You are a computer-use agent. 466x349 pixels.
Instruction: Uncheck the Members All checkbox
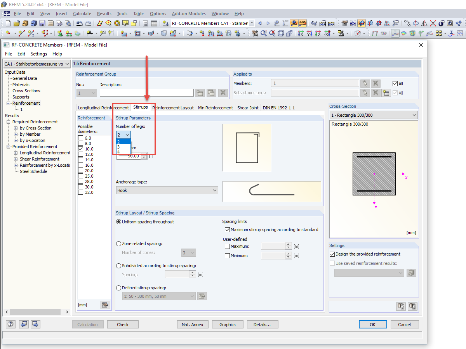tap(395, 83)
